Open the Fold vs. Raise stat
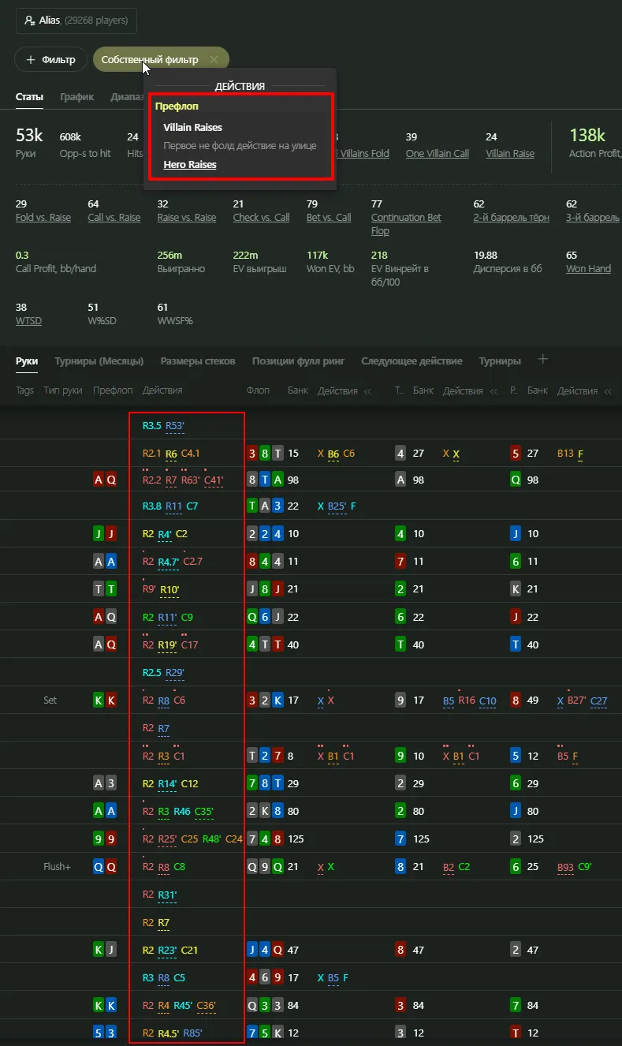This screenshot has width=622, height=1046. (x=43, y=218)
